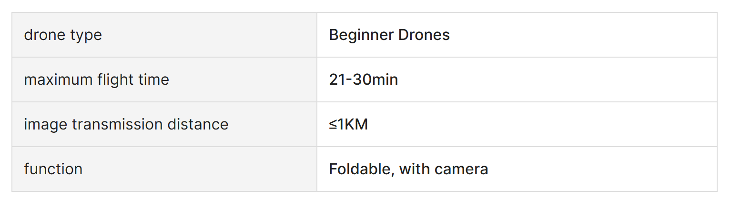Click the word "Beginner" in the table
The width and height of the screenshot is (751, 199).
[361, 35]
